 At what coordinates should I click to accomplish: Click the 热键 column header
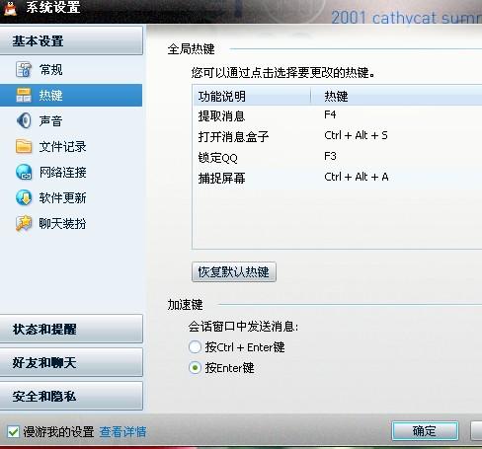point(397,96)
